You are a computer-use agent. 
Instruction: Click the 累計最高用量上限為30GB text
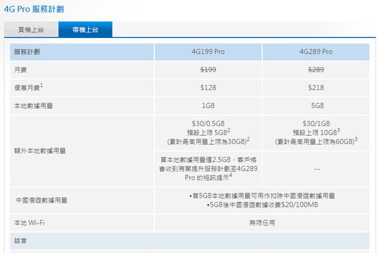[x=208, y=141]
